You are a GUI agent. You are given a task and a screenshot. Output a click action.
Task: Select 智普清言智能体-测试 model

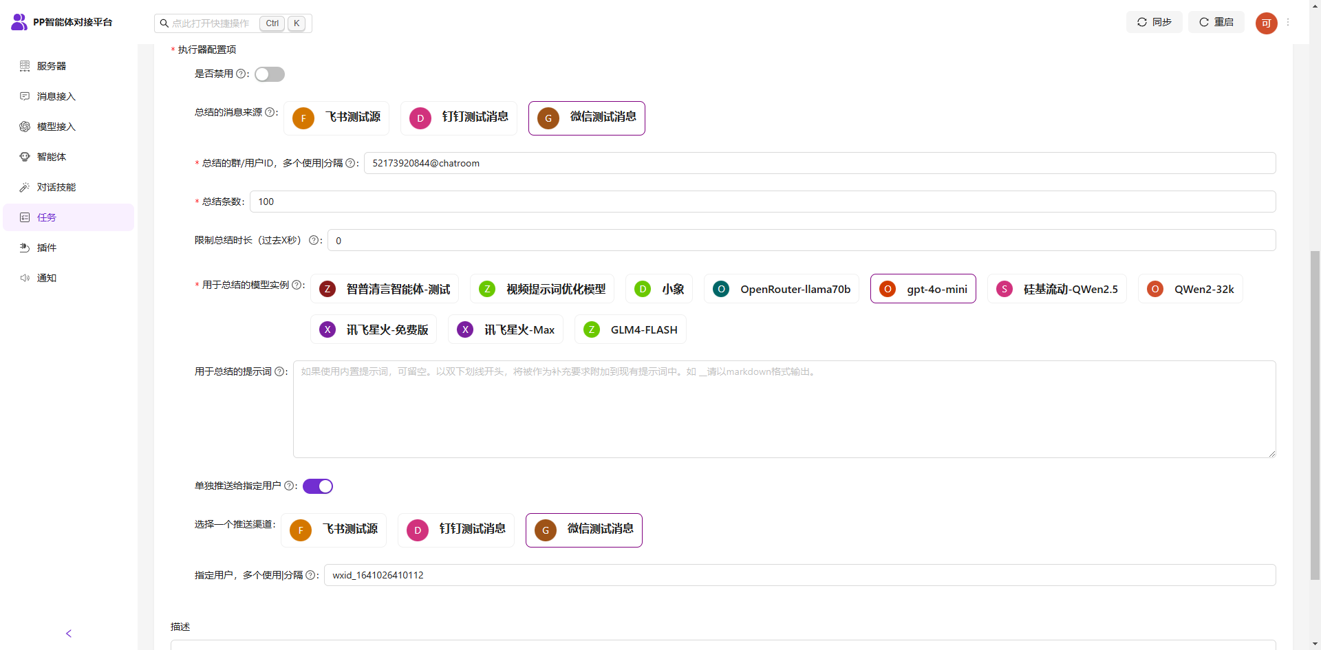pos(385,289)
